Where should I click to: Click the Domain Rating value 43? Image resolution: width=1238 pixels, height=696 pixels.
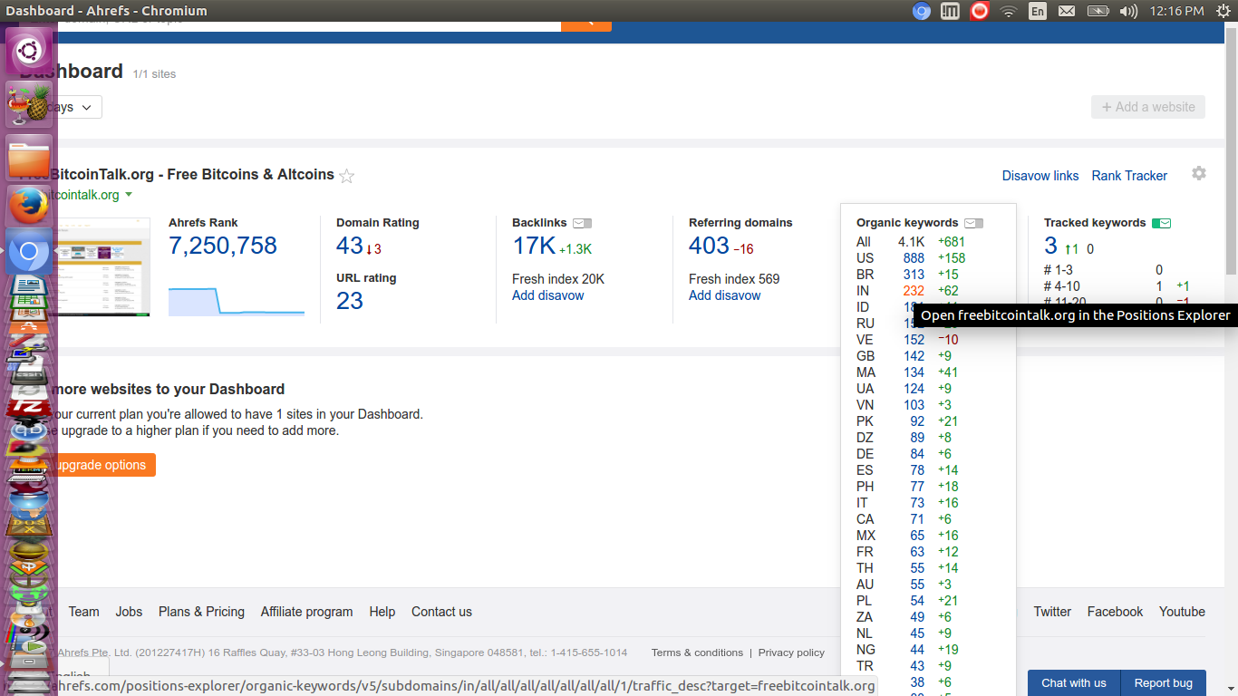(350, 246)
